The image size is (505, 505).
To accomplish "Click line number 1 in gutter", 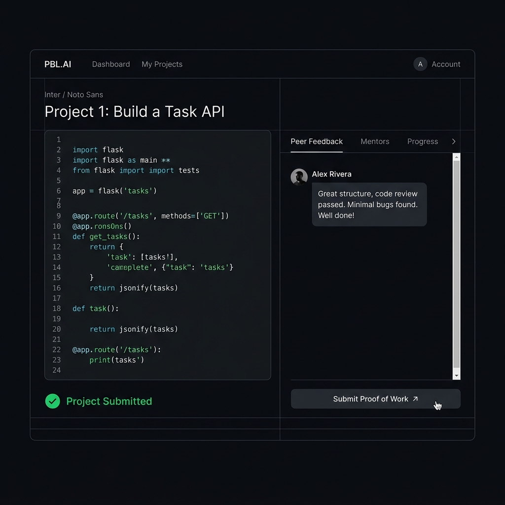I will tap(59, 140).
